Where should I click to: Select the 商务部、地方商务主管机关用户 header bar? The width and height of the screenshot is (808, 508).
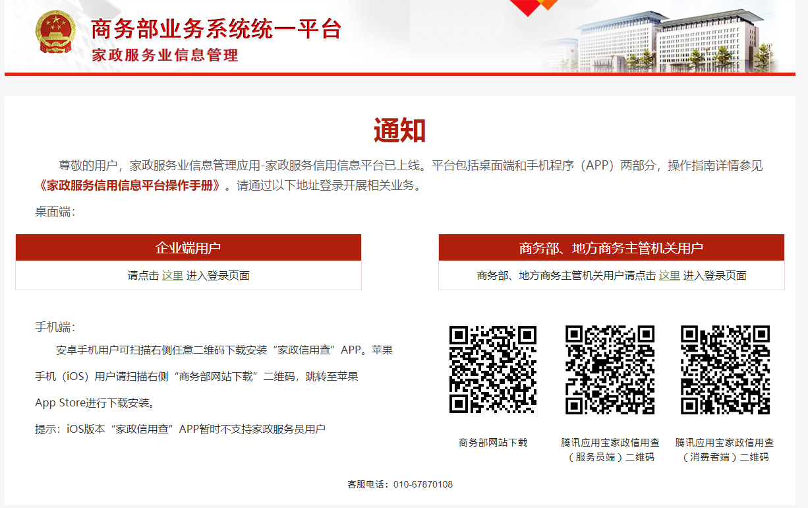[x=612, y=247]
